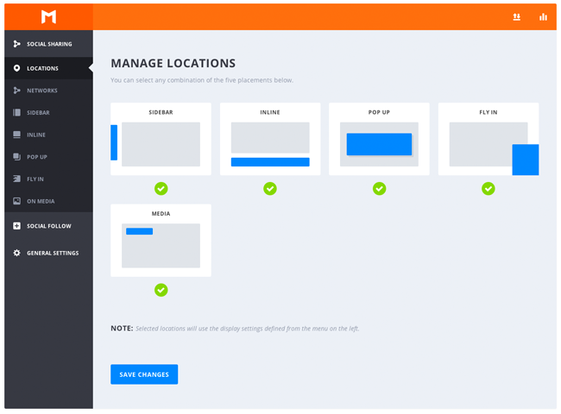This screenshot has width=561, height=414.
Task: Expand the Social Sharing menu section
Action: [x=48, y=44]
